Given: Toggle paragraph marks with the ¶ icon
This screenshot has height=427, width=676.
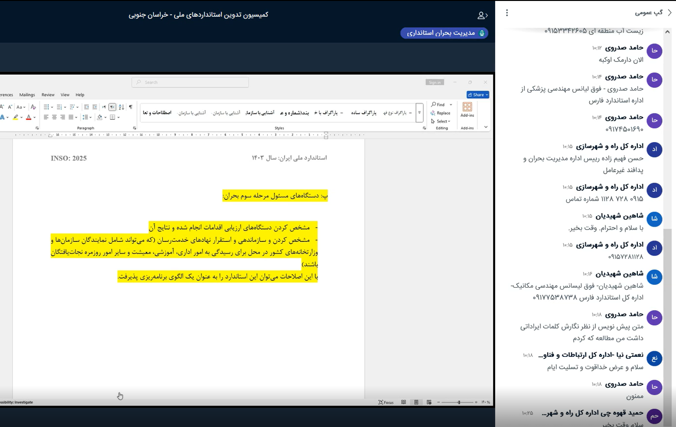Looking at the screenshot, I should click(x=131, y=107).
